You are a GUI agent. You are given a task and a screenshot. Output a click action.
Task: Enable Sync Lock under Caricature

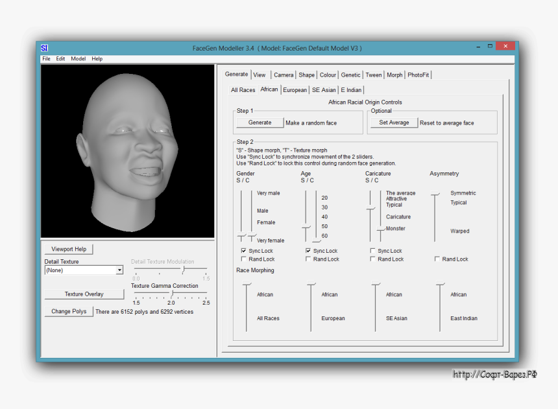pos(373,251)
